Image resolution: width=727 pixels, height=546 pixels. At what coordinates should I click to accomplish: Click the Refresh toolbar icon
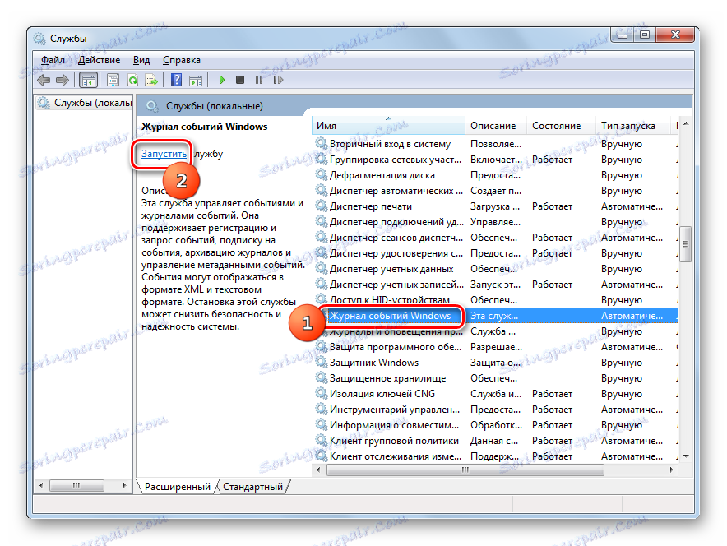(132, 81)
